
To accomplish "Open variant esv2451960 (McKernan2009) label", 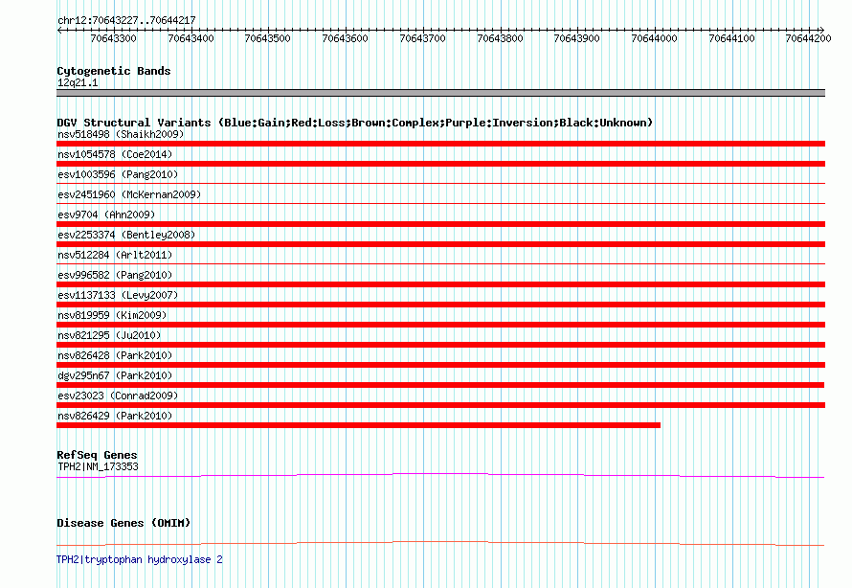I will point(129,194).
